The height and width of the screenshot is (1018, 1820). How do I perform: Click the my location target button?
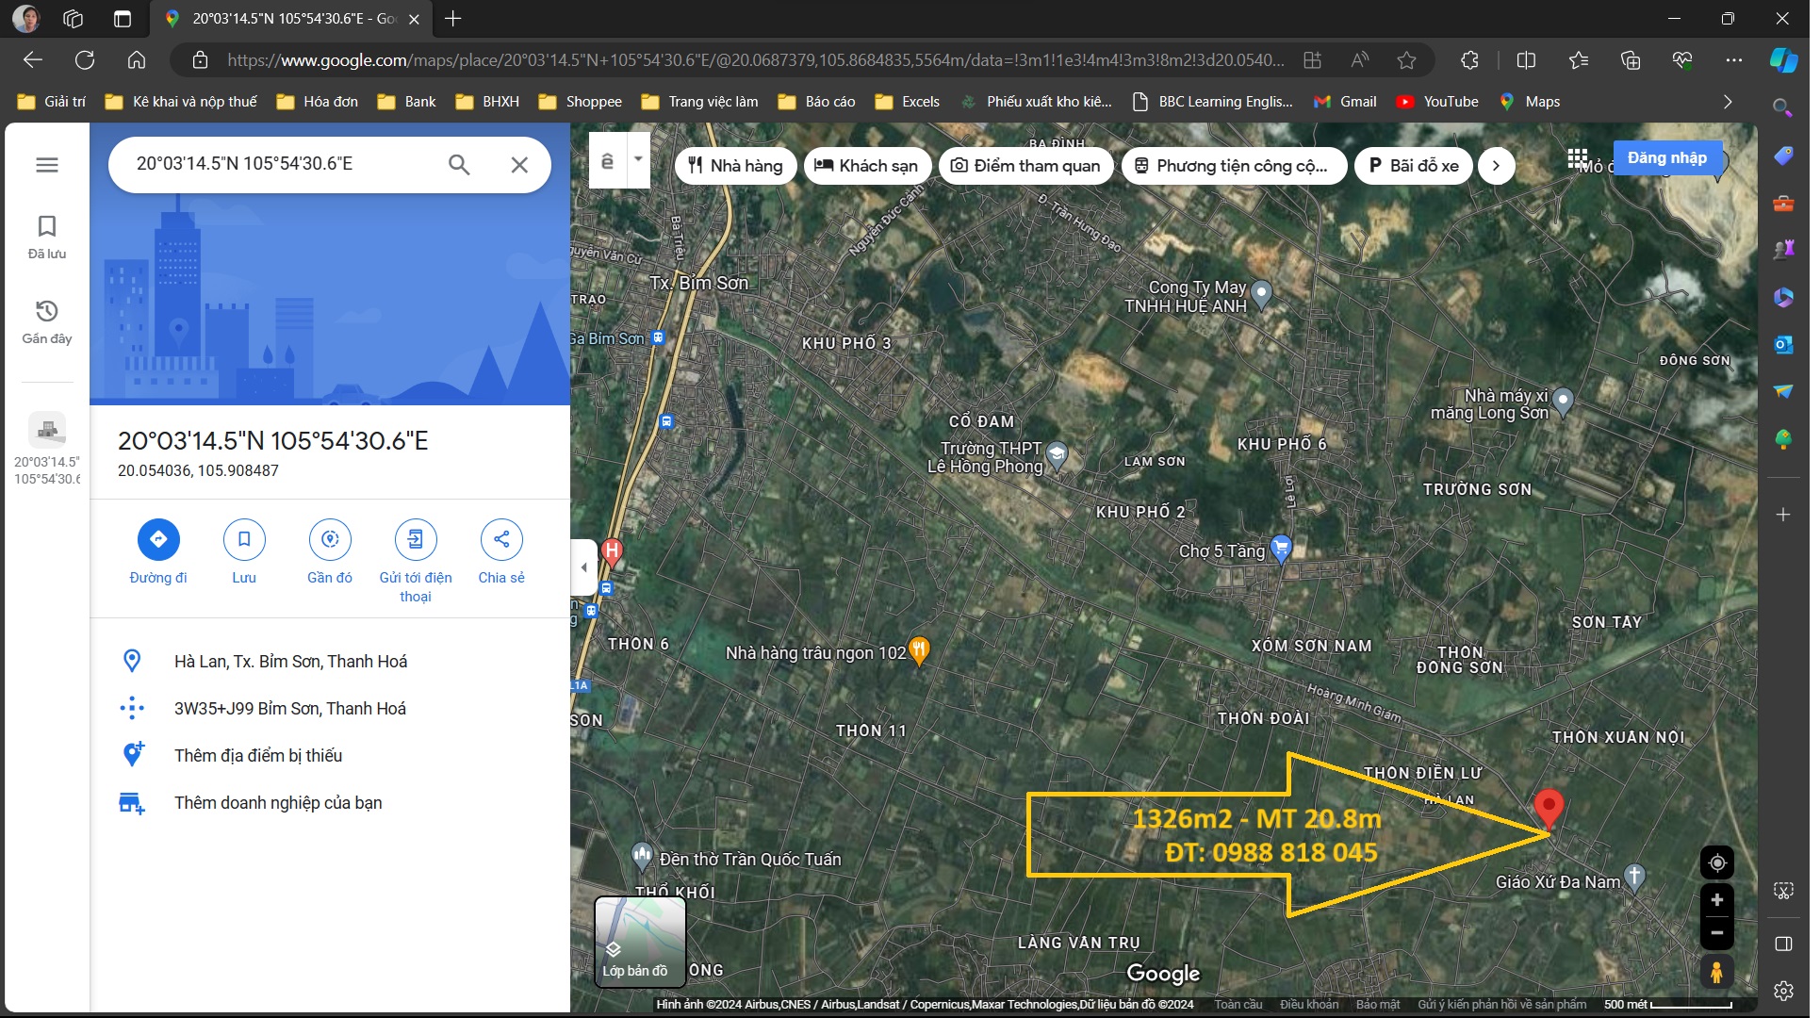coord(1717,863)
